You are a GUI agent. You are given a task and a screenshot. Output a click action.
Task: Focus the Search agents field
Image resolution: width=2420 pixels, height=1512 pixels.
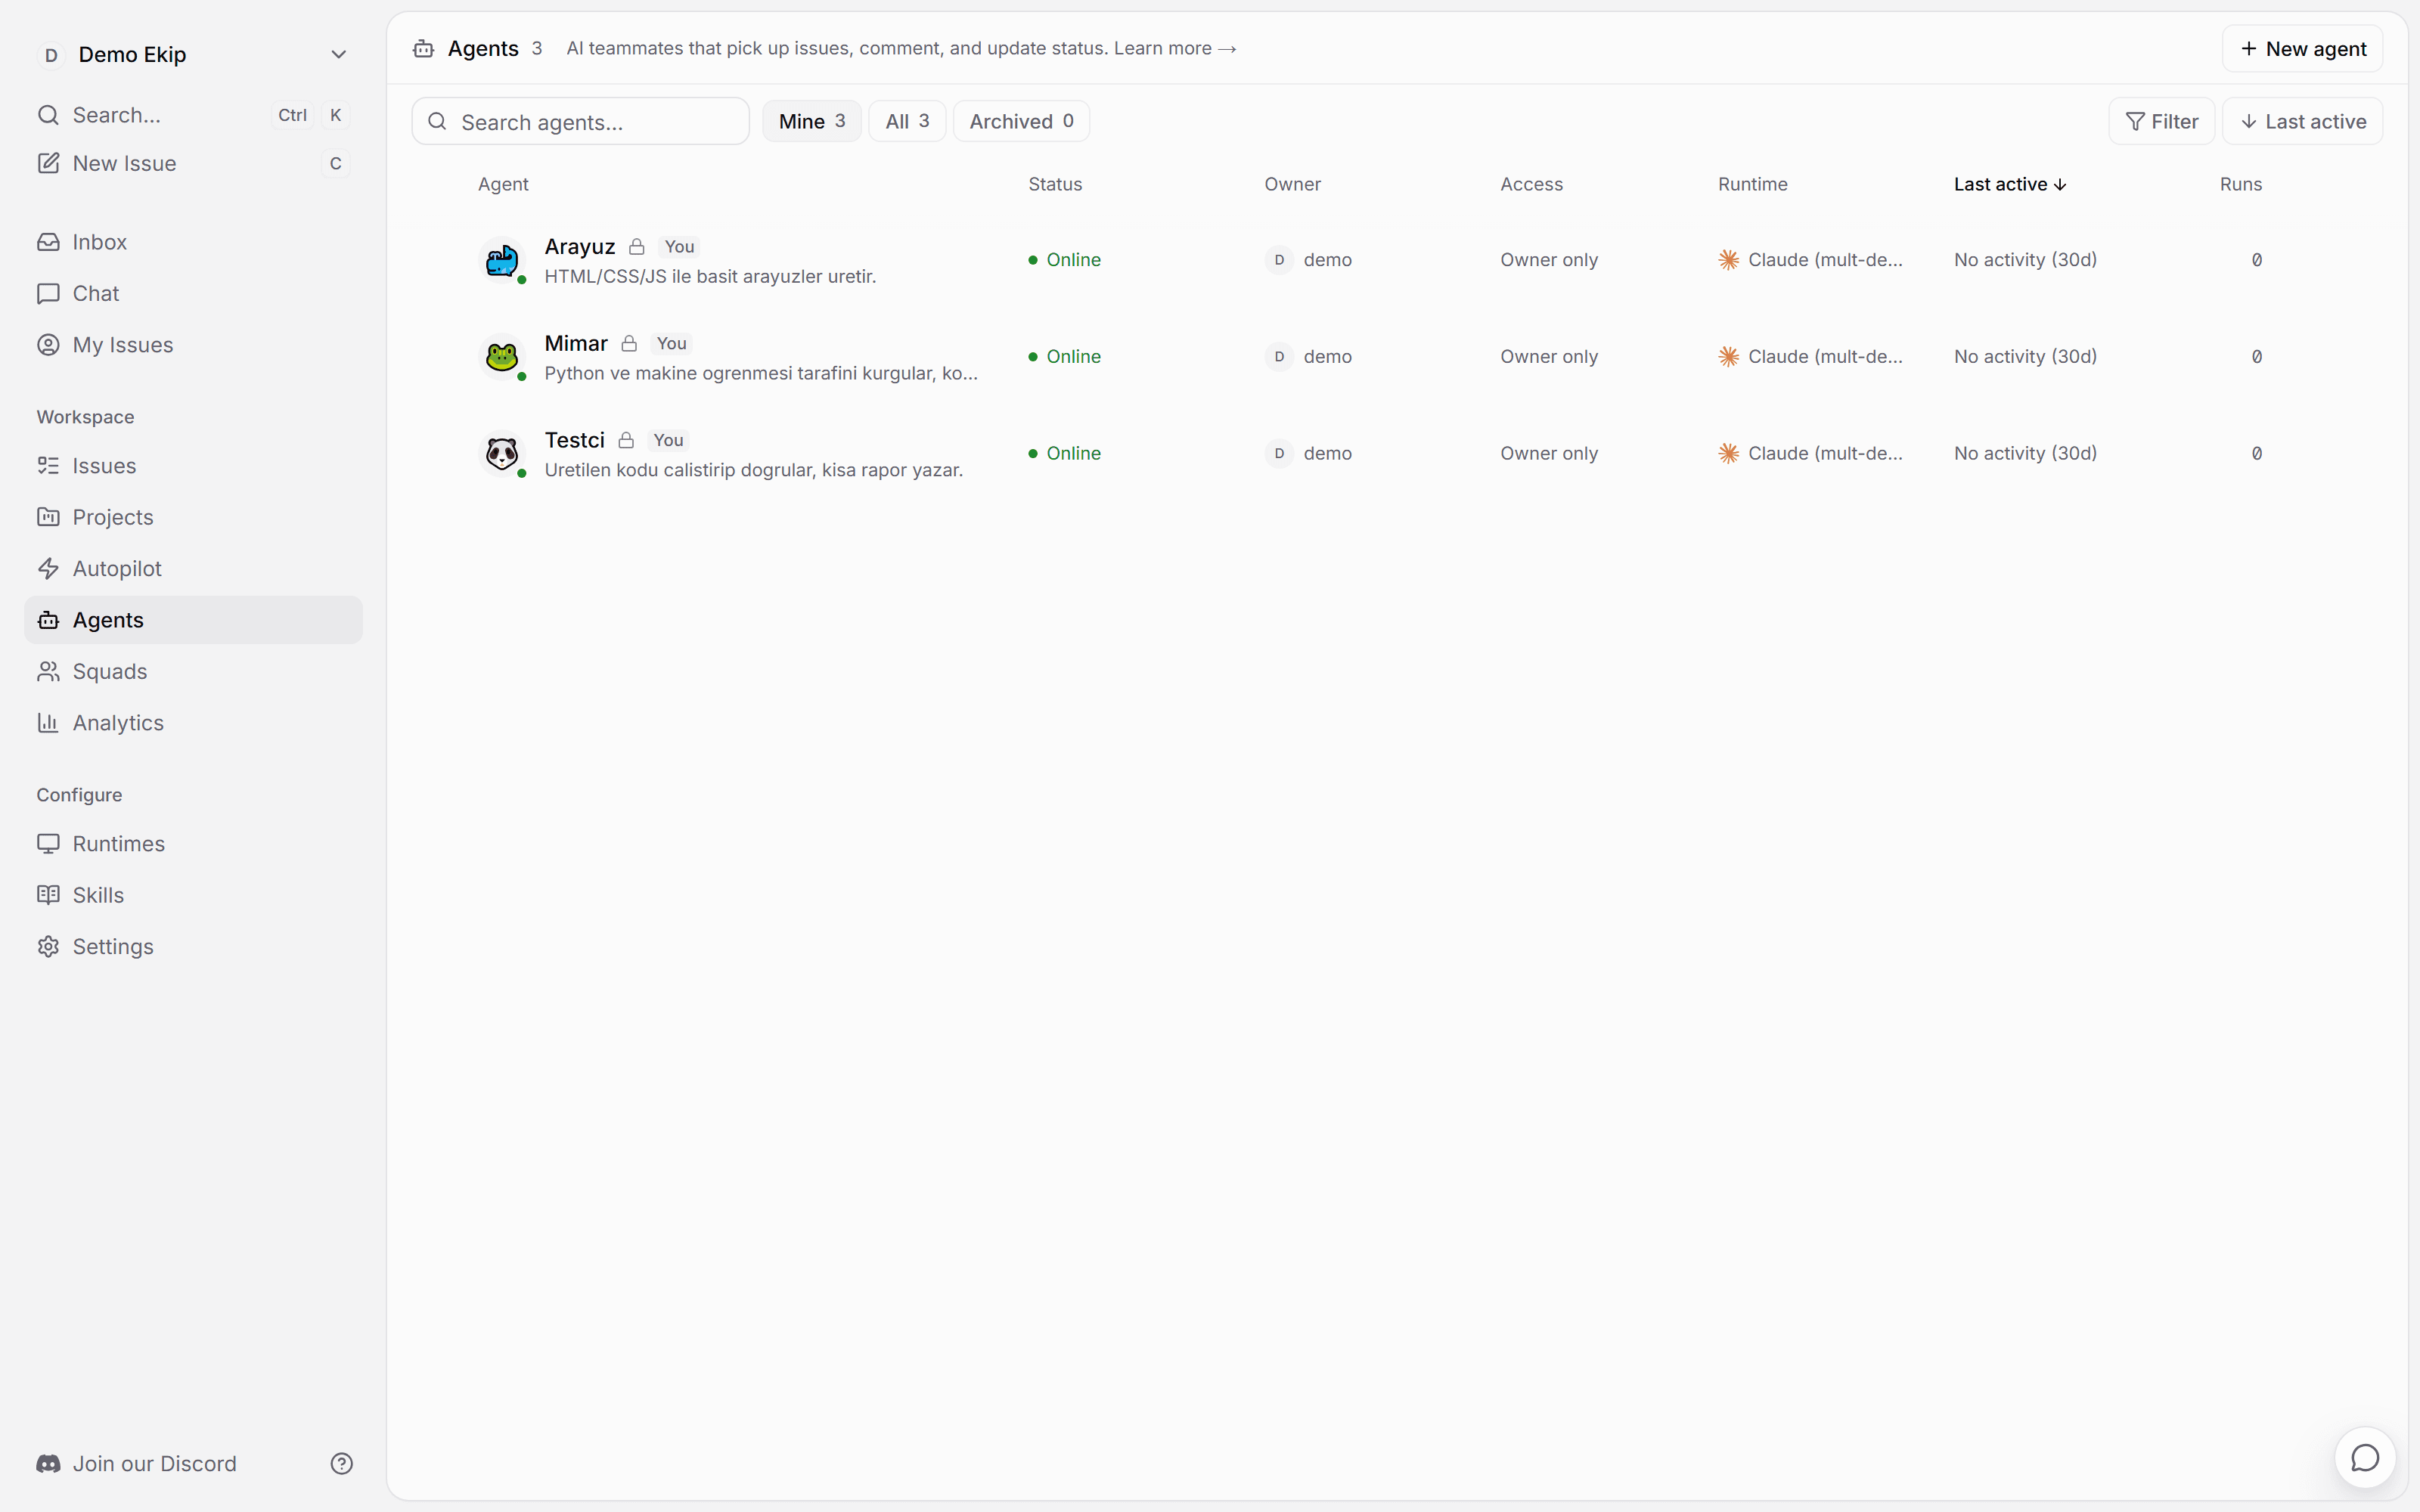pos(581,121)
